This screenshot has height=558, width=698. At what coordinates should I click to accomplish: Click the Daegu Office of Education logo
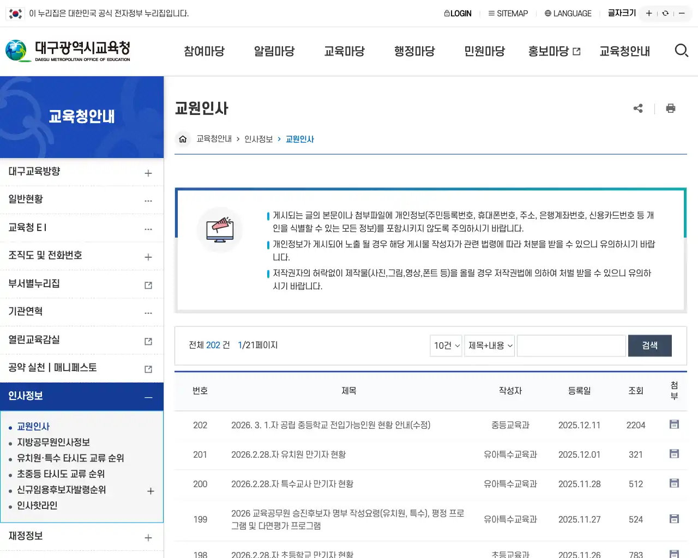pos(65,51)
